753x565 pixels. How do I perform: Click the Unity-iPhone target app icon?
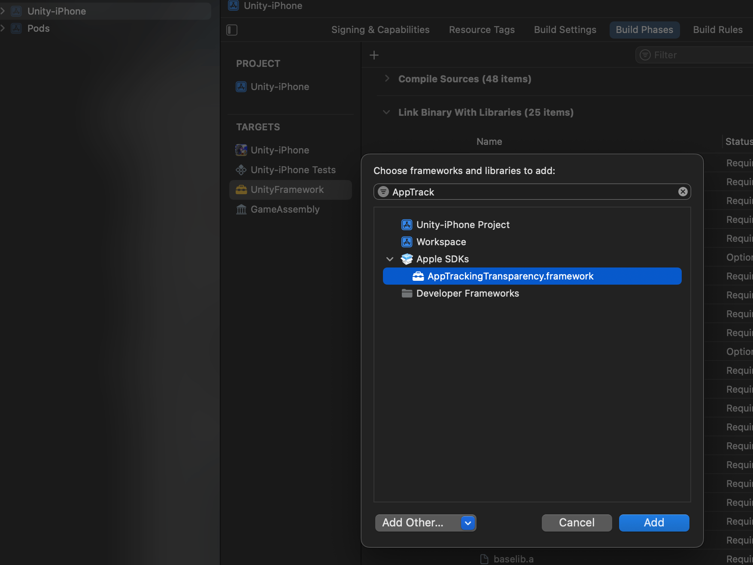(241, 150)
